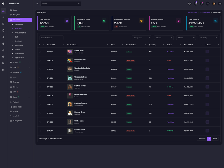Click the home icon in the left rail
This screenshot has height=168, width=224.
(x=3, y=11)
